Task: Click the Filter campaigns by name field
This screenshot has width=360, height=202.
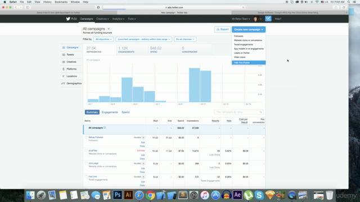Action: coord(238,112)
